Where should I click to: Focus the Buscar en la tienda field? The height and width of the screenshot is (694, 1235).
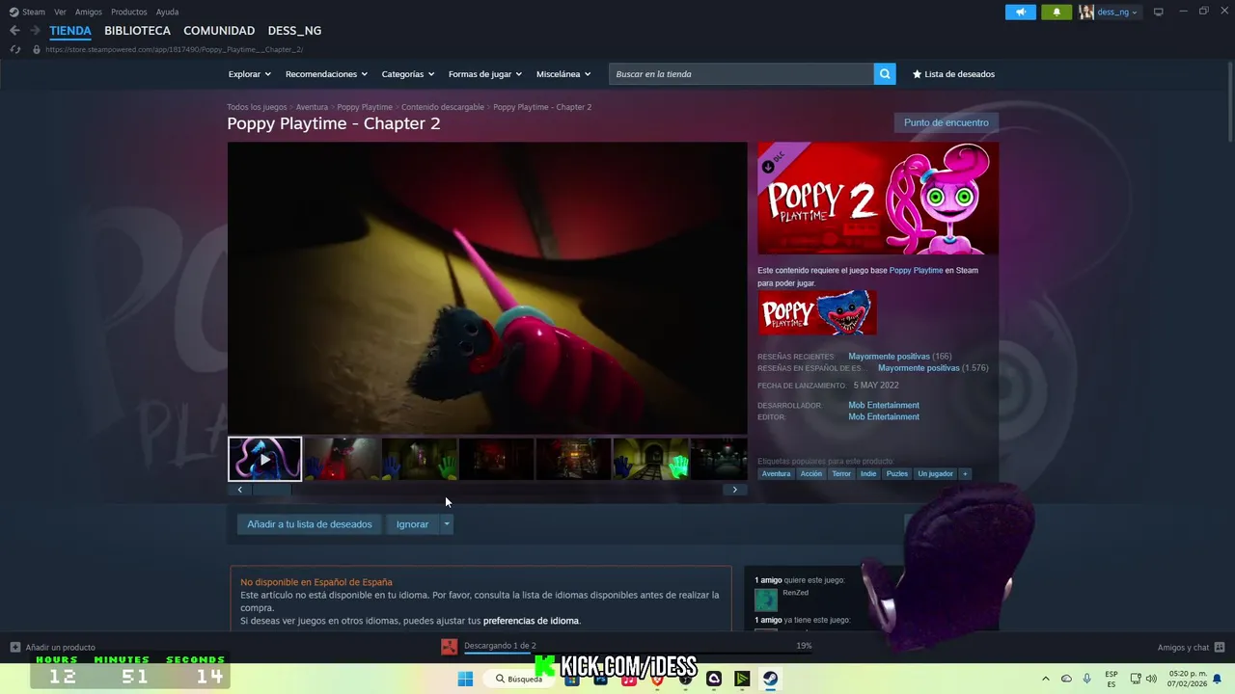pos(741,74)
